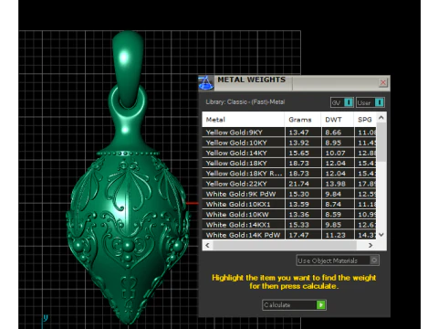Select the White Gold:14K PdW row
438x329 pixels.
pos(289,235)
